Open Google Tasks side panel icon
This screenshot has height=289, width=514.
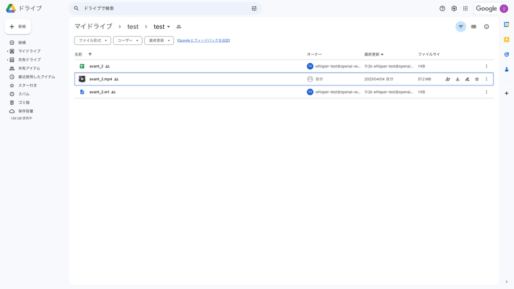[x=506, y=55]
